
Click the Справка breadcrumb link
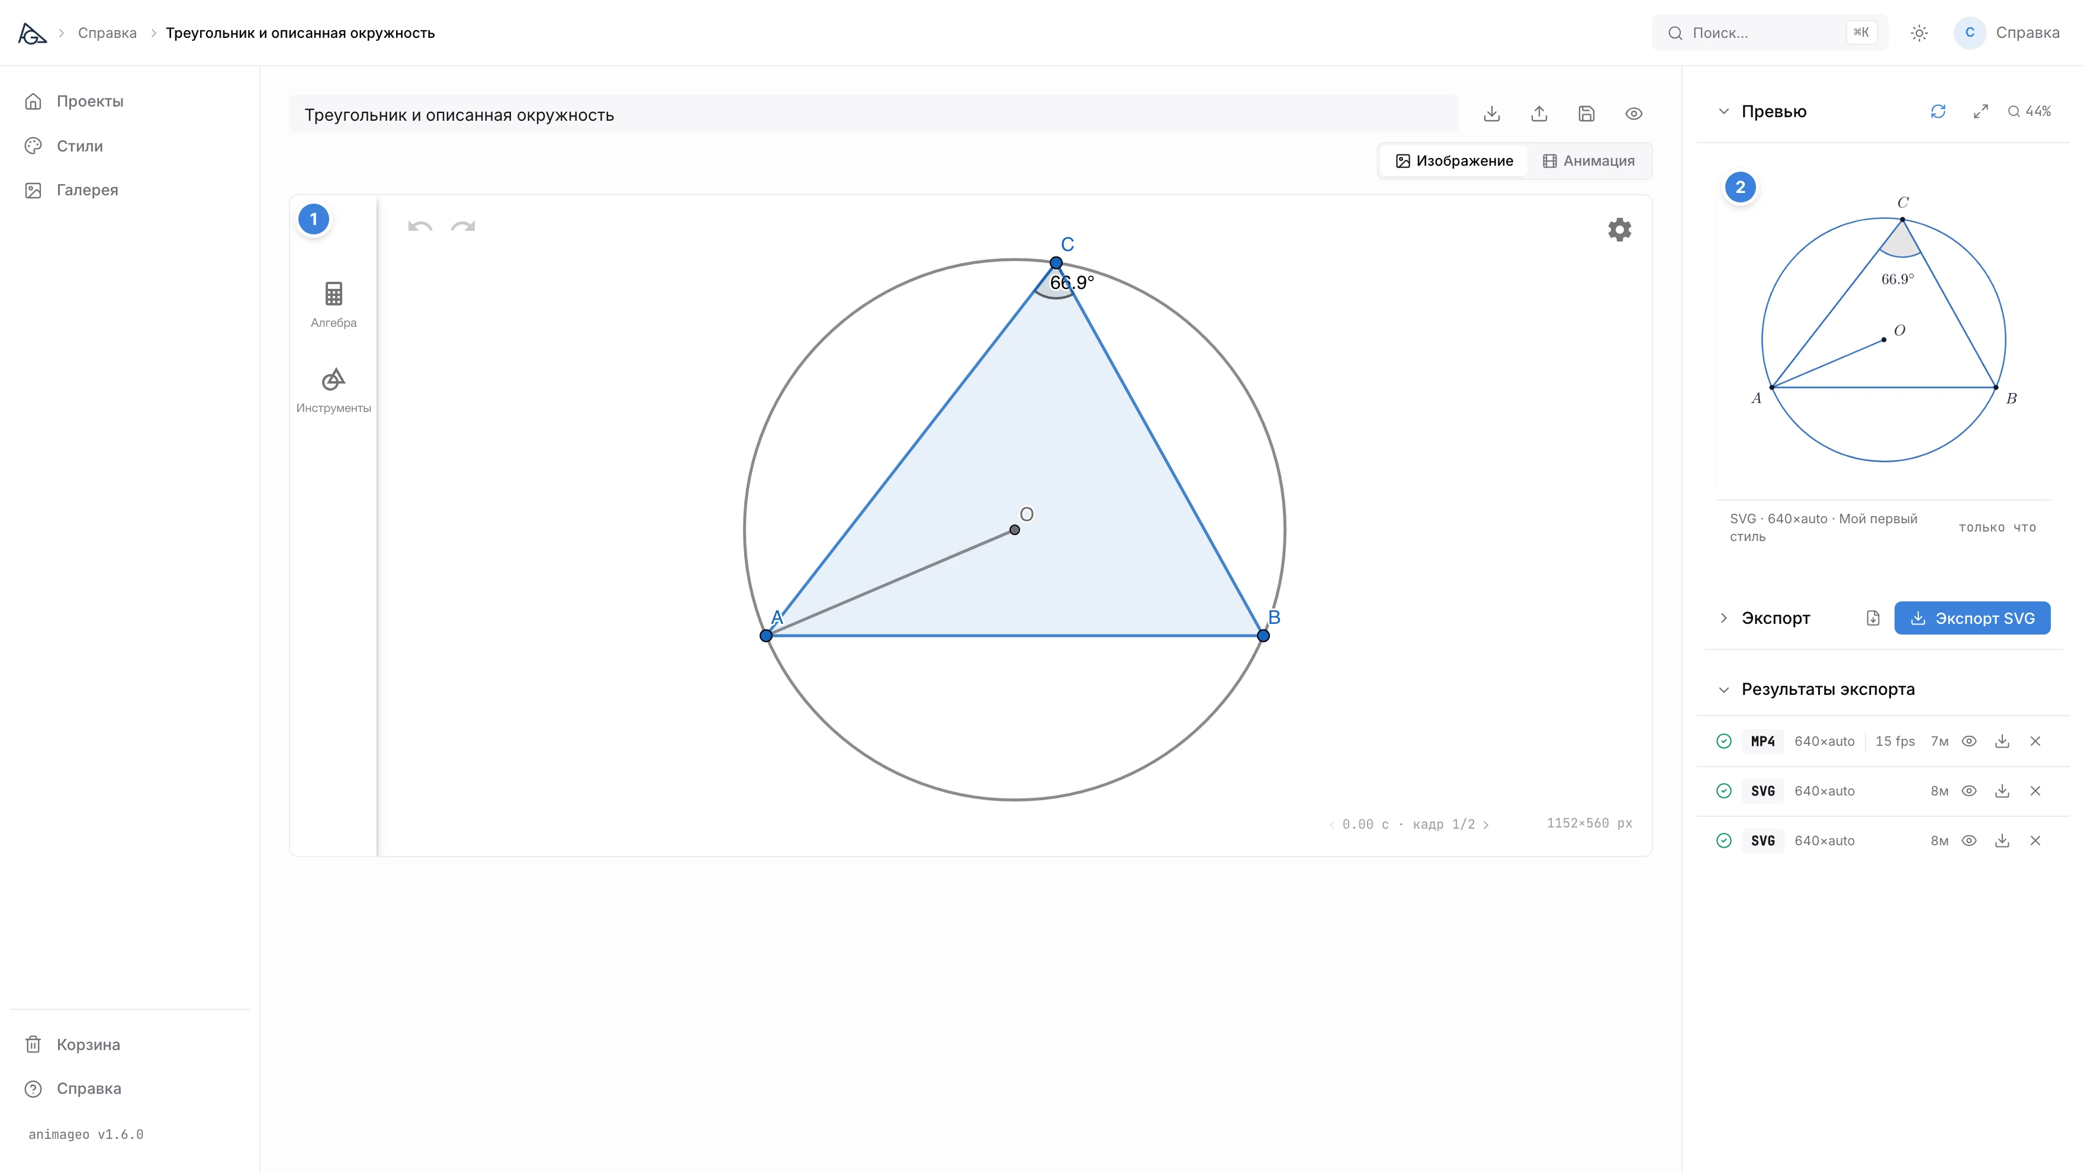[x=107, y=33]
